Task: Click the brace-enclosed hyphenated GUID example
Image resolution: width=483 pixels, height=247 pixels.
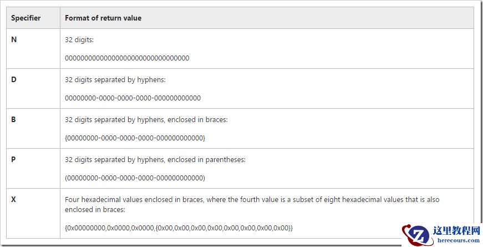Action: 135,138
